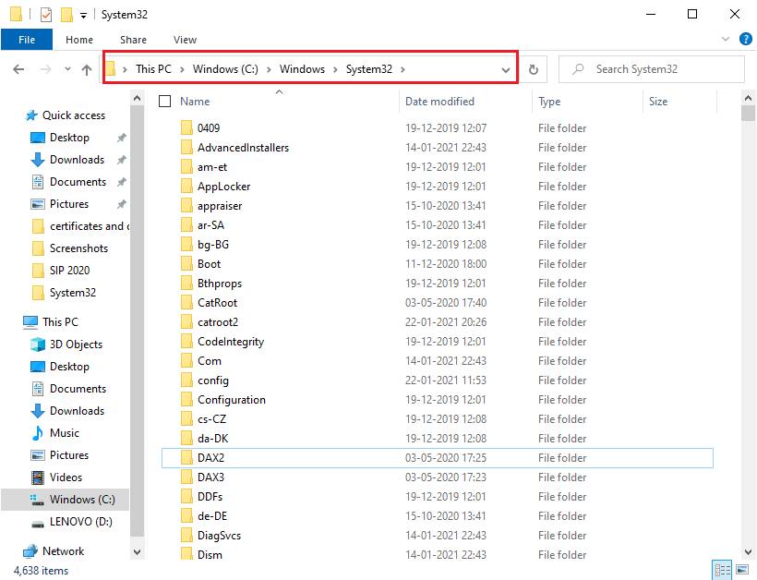
Task: Open the System32 shortcut in sidebar
Action: pos(73,293)
